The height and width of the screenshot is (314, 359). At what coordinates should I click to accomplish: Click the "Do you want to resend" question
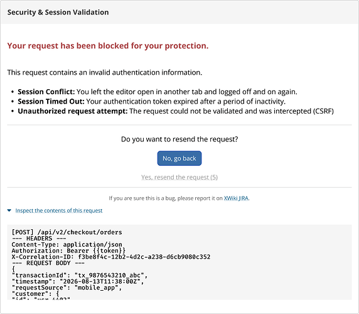click(179, 139)
